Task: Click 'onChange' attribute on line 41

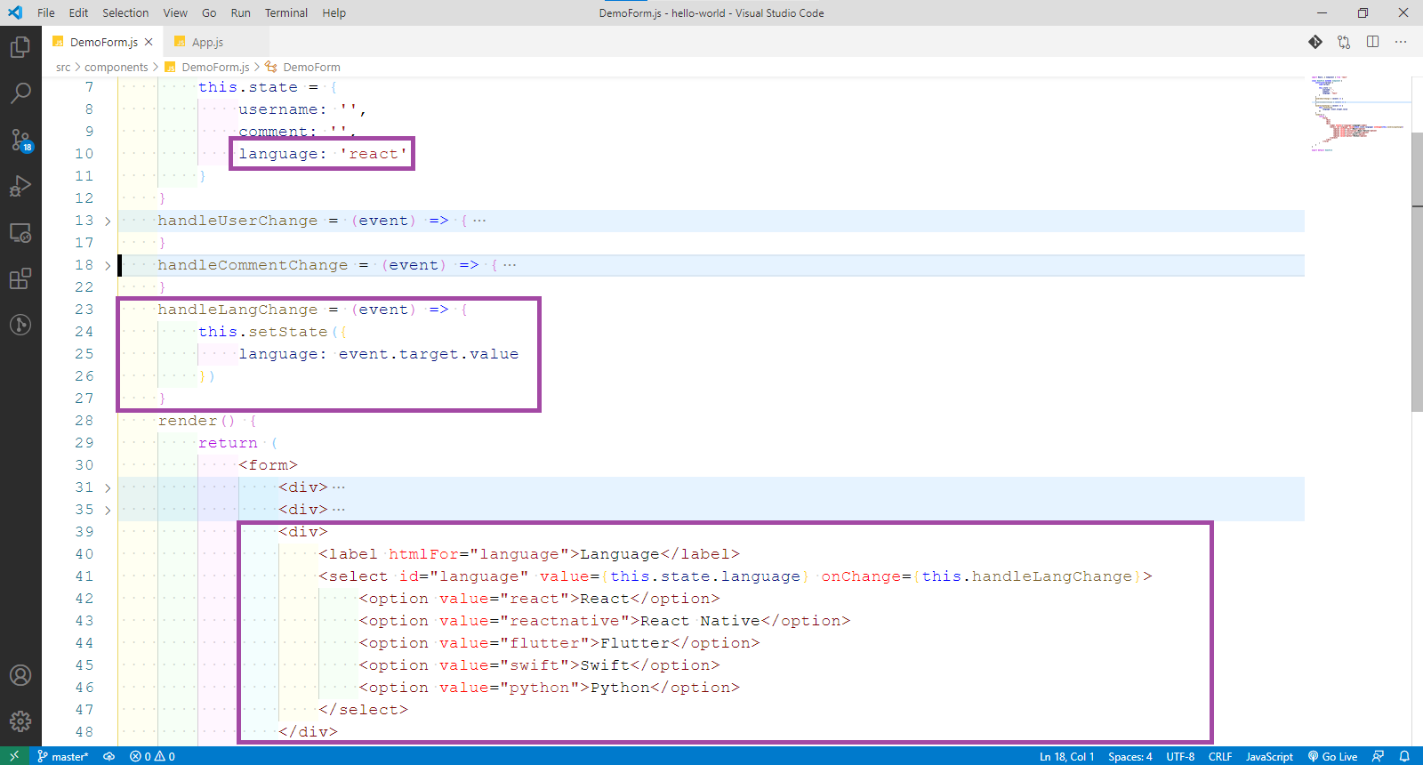Action: 861,576
